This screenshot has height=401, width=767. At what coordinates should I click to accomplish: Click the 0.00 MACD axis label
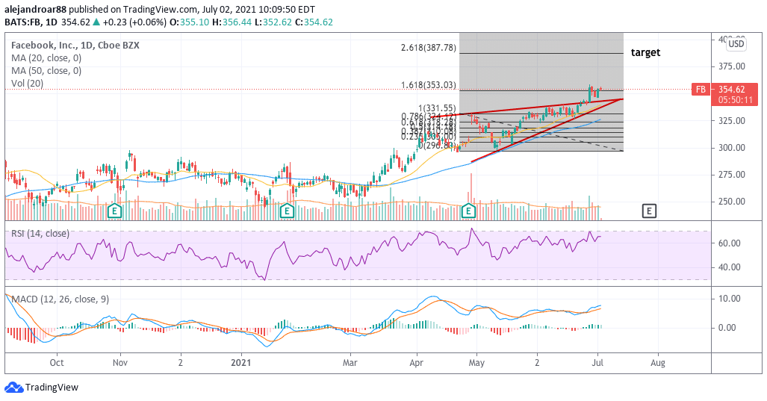coord(727,328)
